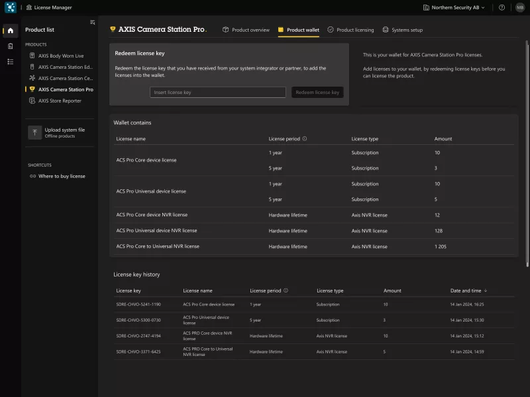Open the clipboard icon in left rail
The width and height of the screenshot is (530, 397).
10,46
